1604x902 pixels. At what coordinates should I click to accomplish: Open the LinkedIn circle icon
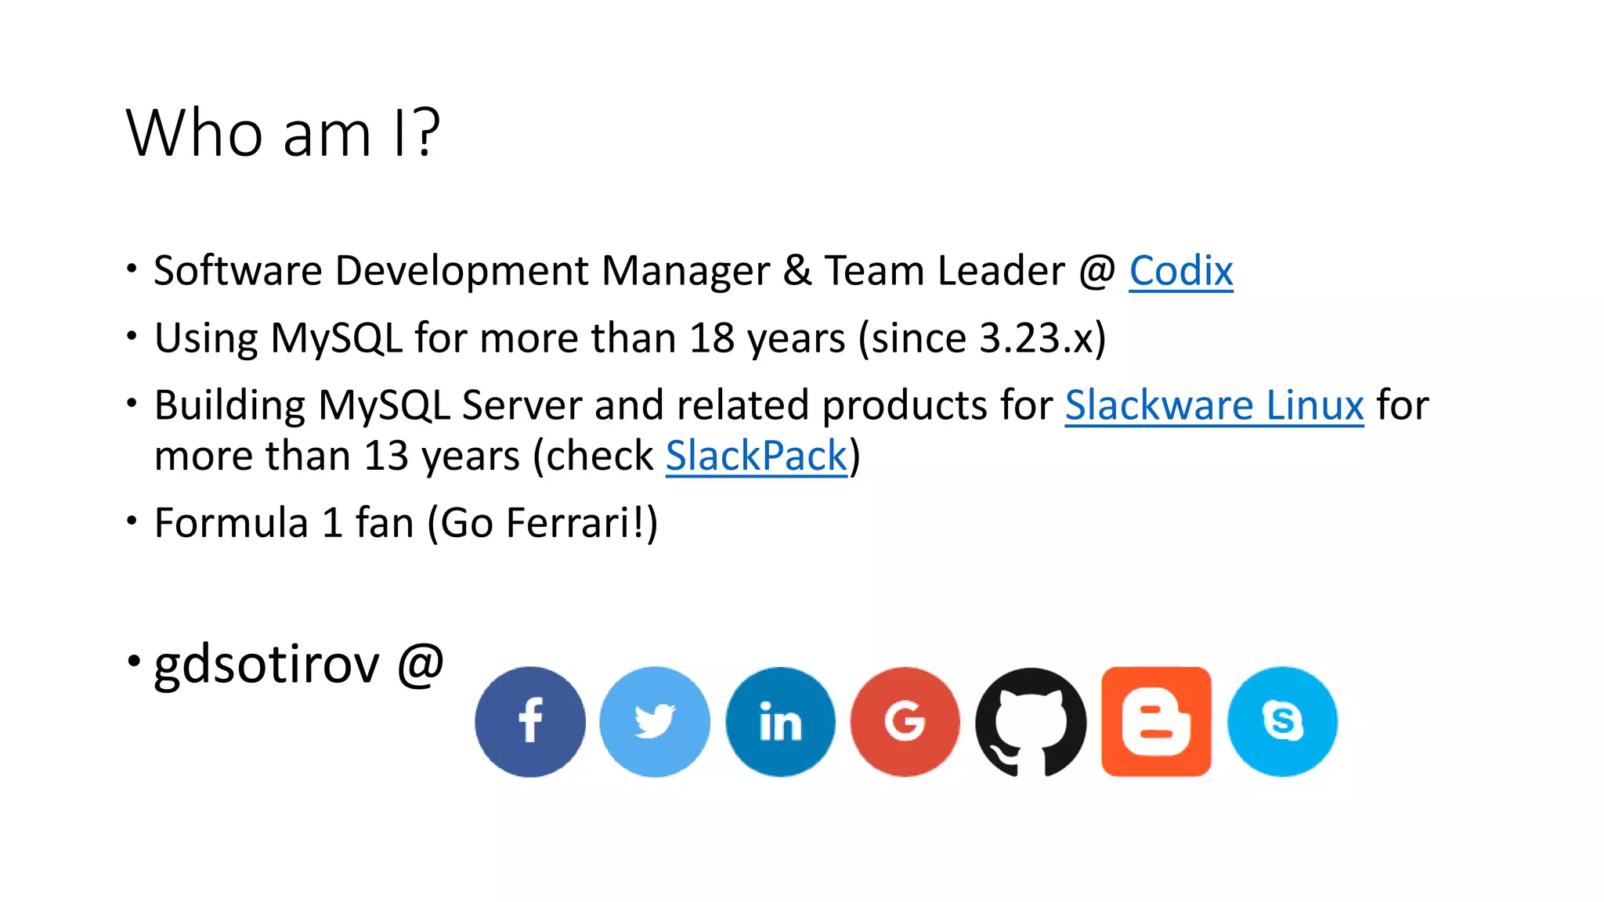point(780,721)
